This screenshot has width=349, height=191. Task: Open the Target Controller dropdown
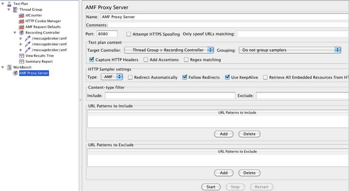[x=169, y=50]
